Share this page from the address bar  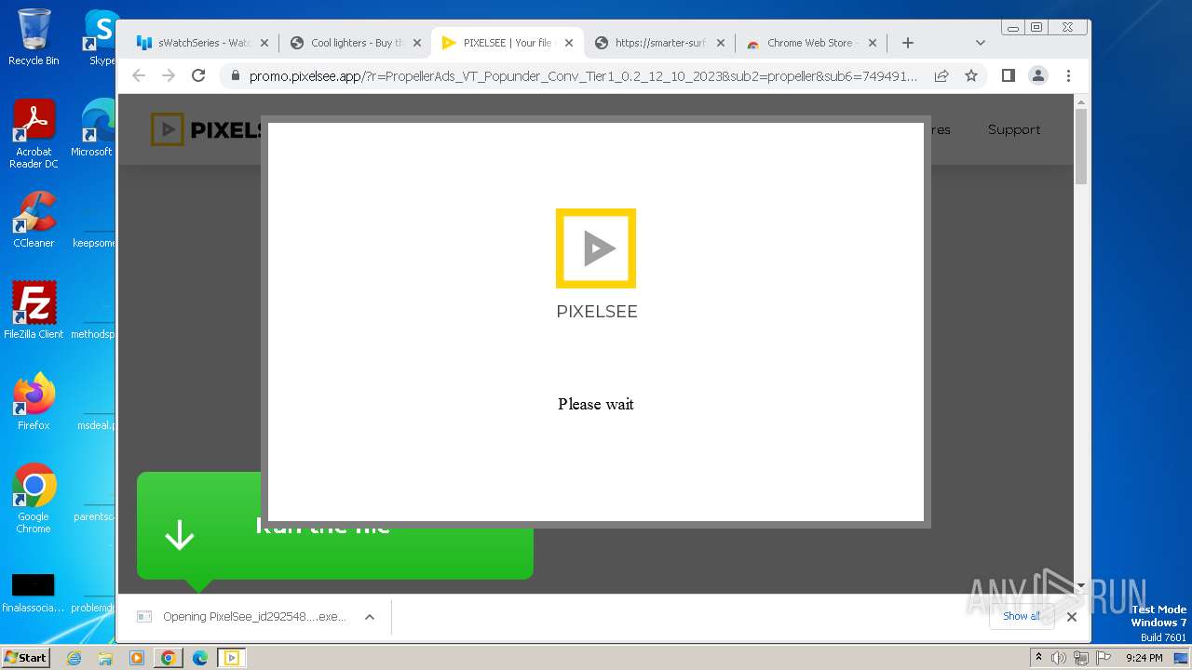(941, 75)
